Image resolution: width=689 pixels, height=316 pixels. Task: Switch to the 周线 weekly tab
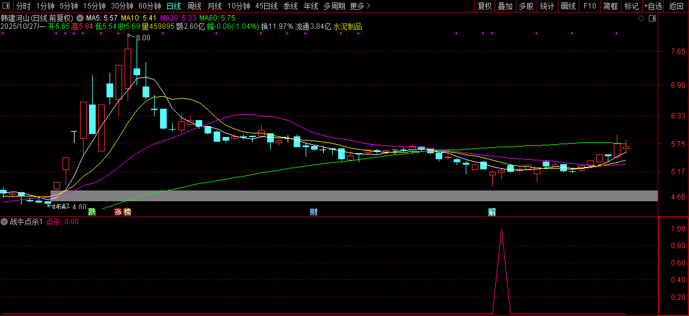point(194,6)
